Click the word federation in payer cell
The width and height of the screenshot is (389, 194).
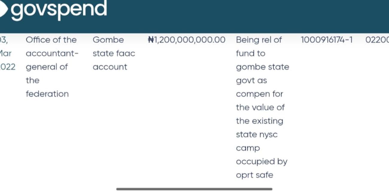point(47,94)
